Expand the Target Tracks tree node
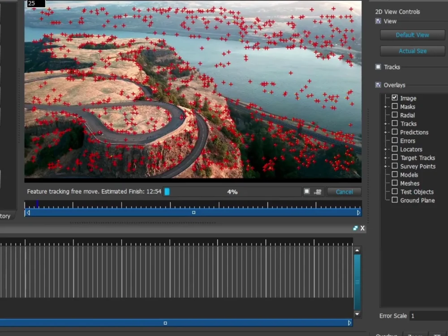Screen dimensions: 448x336 [385, 158]
